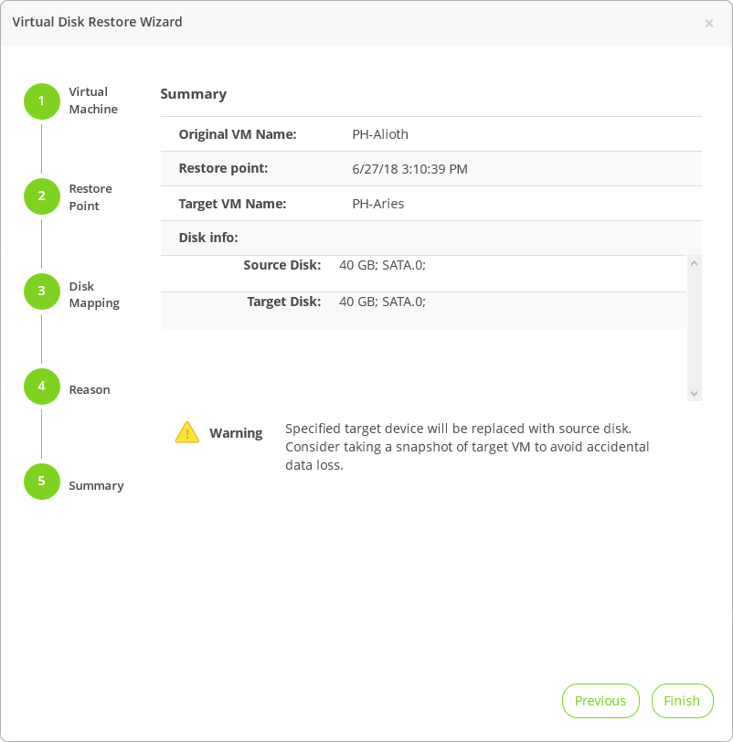Click the PH-Alioth original VM name value

(x=380, y=134)
